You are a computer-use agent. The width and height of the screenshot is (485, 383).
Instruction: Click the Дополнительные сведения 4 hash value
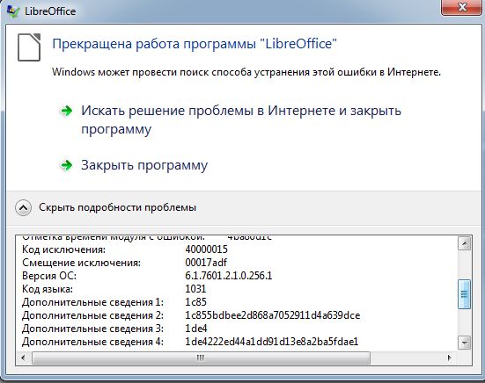272,342
